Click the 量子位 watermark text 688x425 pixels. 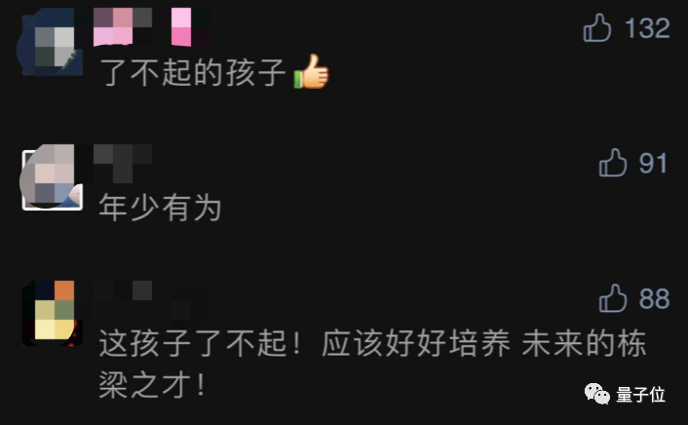click(x=640, y=394)
